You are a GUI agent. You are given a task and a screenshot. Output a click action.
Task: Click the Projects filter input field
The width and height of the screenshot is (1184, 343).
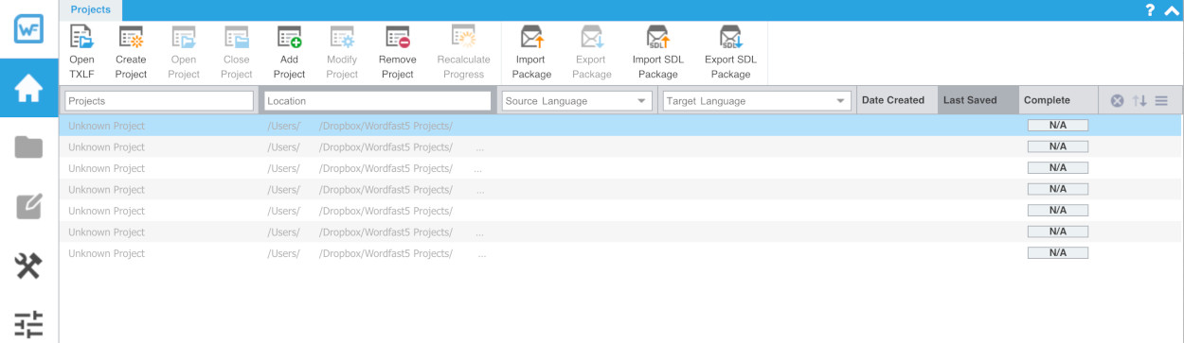click(158, 101)
